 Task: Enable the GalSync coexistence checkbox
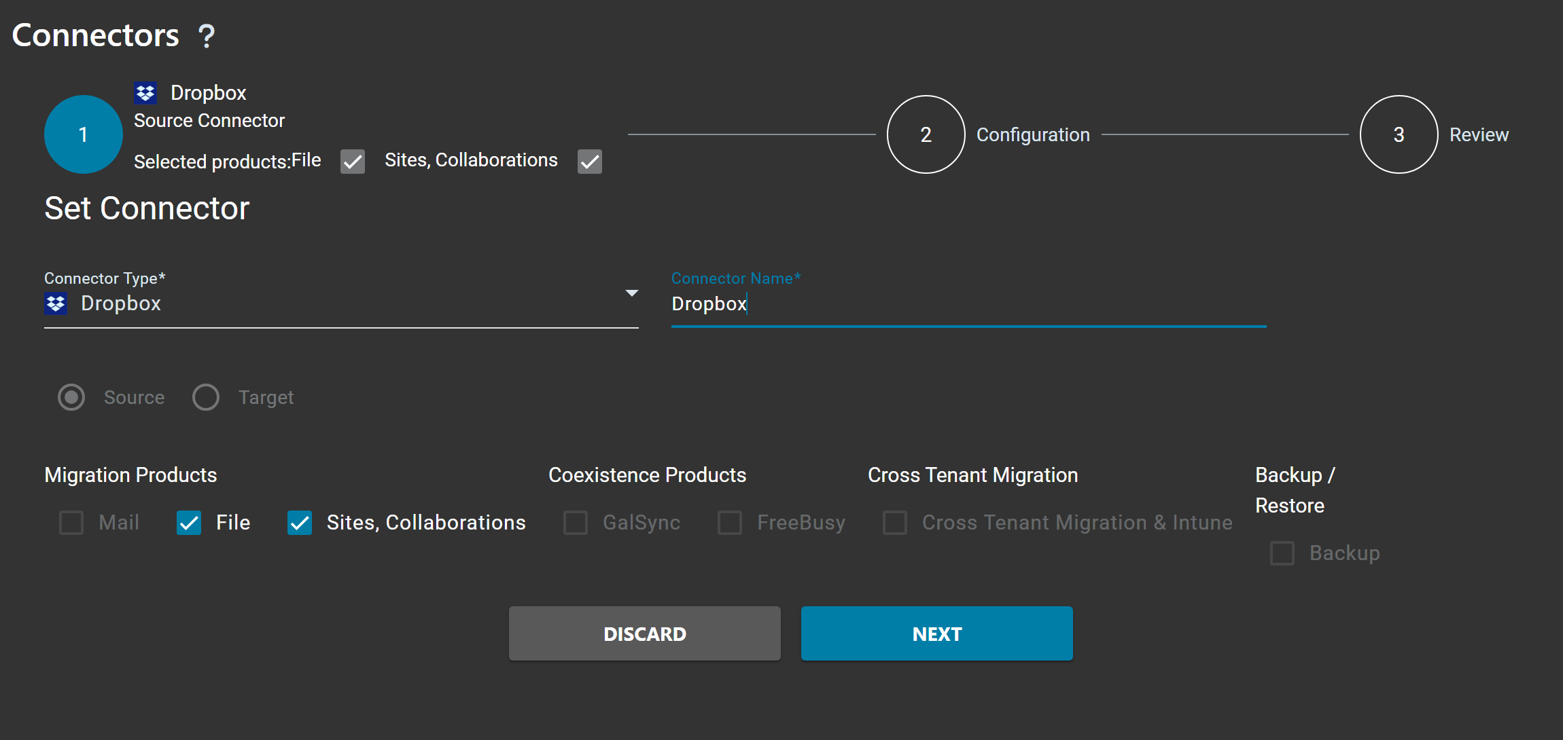tap(576, 523)
